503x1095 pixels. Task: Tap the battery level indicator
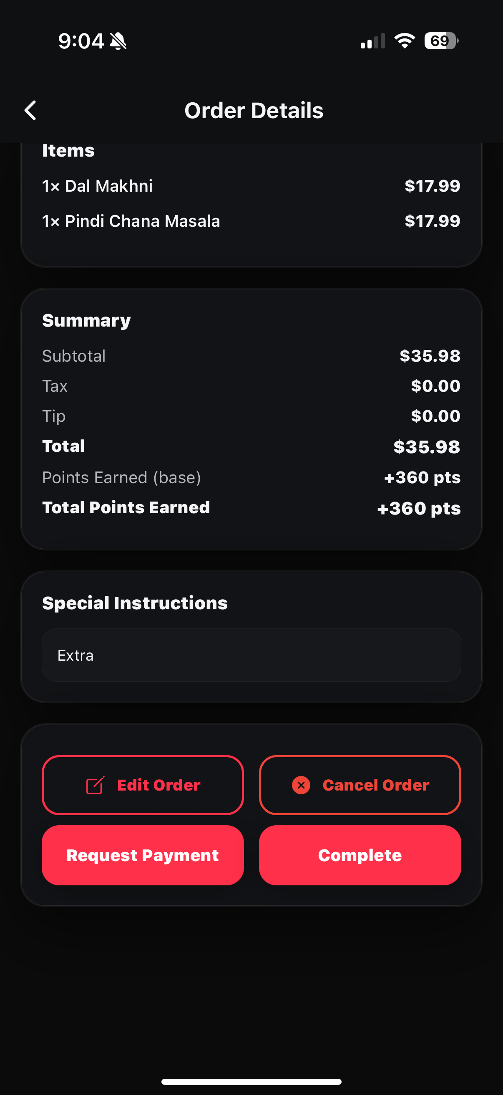click(441, 41)
